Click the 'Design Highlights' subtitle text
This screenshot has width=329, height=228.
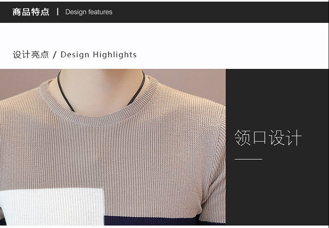point(99,55)
